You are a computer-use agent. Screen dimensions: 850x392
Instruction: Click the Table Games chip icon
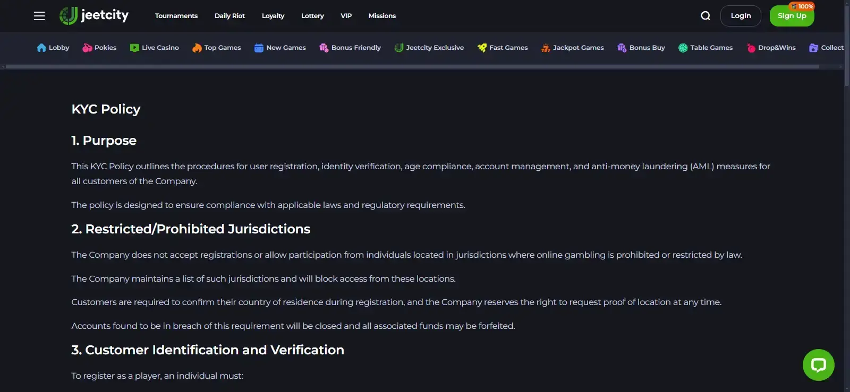[683, 48]
